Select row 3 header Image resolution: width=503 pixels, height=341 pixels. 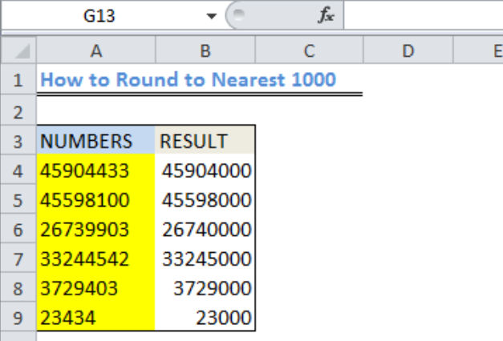coord(18,141)
